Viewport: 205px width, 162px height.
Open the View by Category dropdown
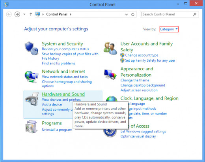[x=169, y=29]
